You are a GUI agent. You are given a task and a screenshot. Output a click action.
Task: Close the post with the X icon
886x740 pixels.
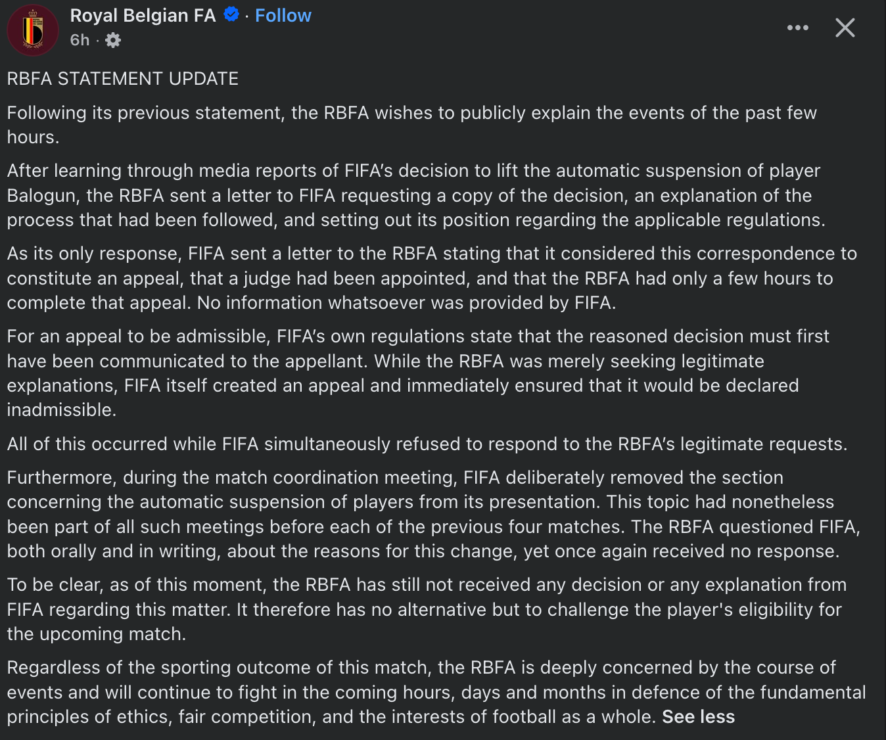click(x=845, y=28)
